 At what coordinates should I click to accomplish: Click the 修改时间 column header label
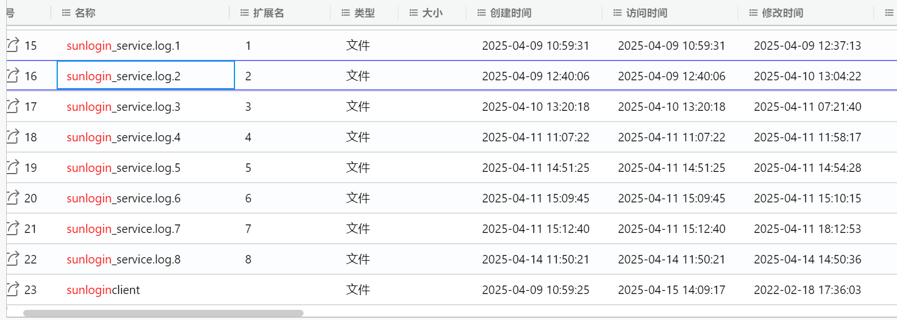coord(783,12)
